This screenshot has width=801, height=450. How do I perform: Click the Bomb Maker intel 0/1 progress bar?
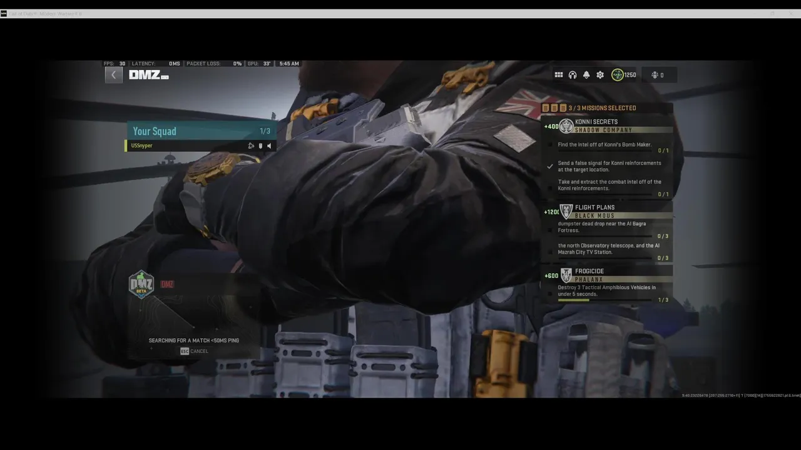[x=606, y=151]
